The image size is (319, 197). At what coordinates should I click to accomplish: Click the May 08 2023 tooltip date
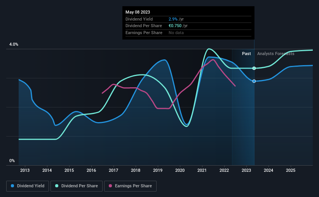[x=138, y=12]
